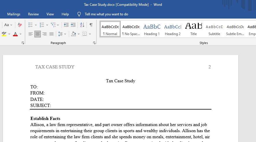Click the Tell me lightbulb icon
Screen dimensions: 256x142
79,14
